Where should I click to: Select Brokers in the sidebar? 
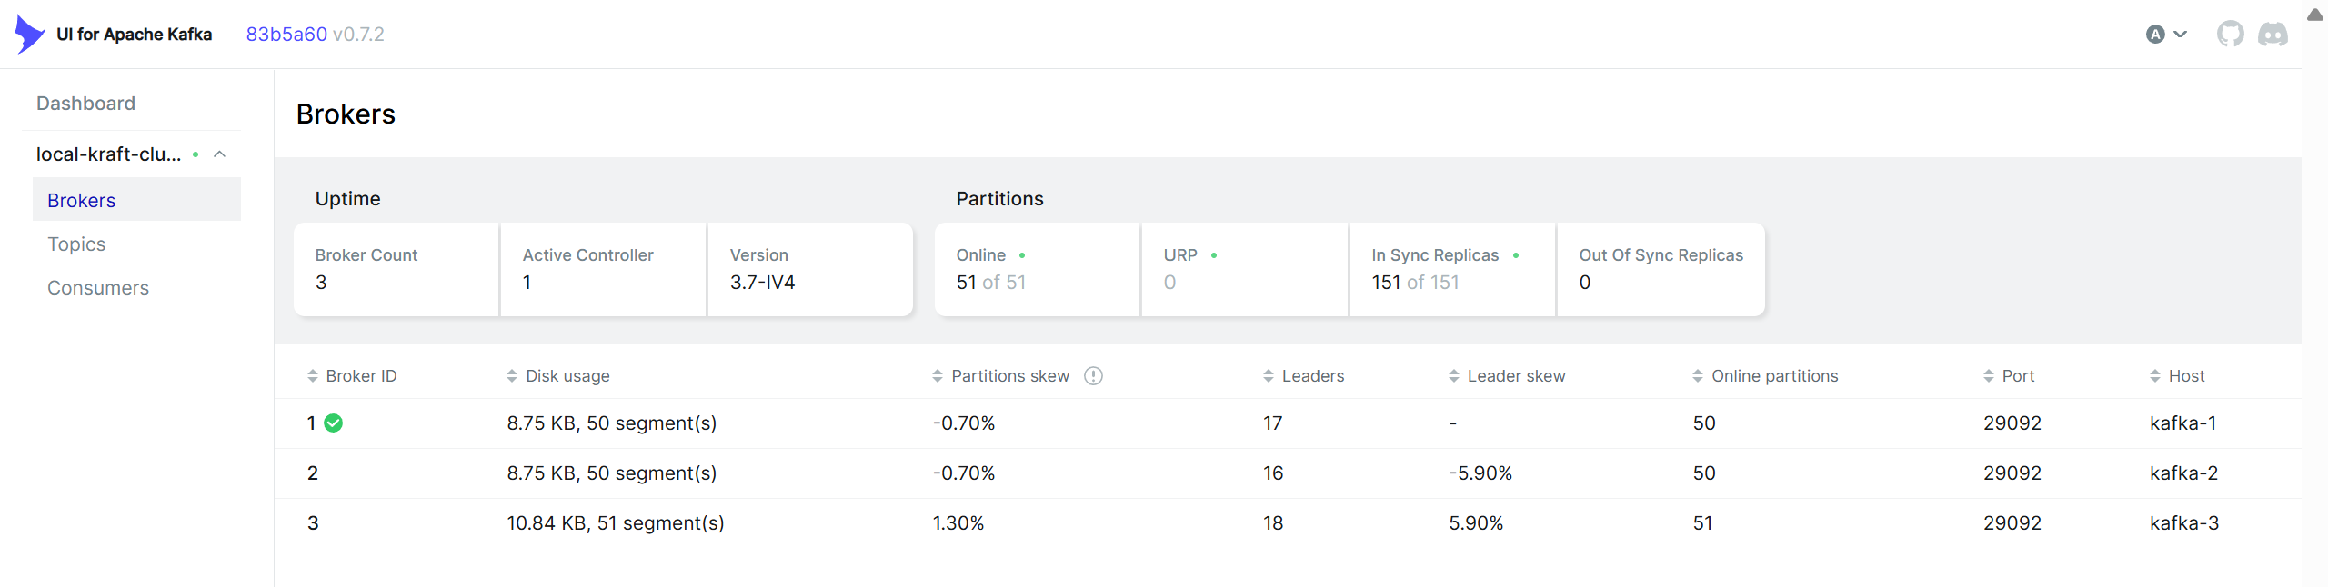pyautogui.click(x=82, y=201)
